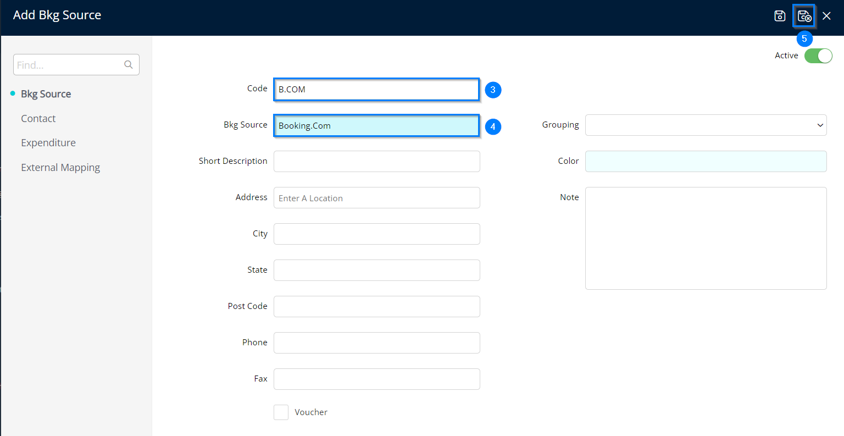Screen dimensions: 844x436
Task: Switch to the Contact section
Action: click(x=38, y=119)
